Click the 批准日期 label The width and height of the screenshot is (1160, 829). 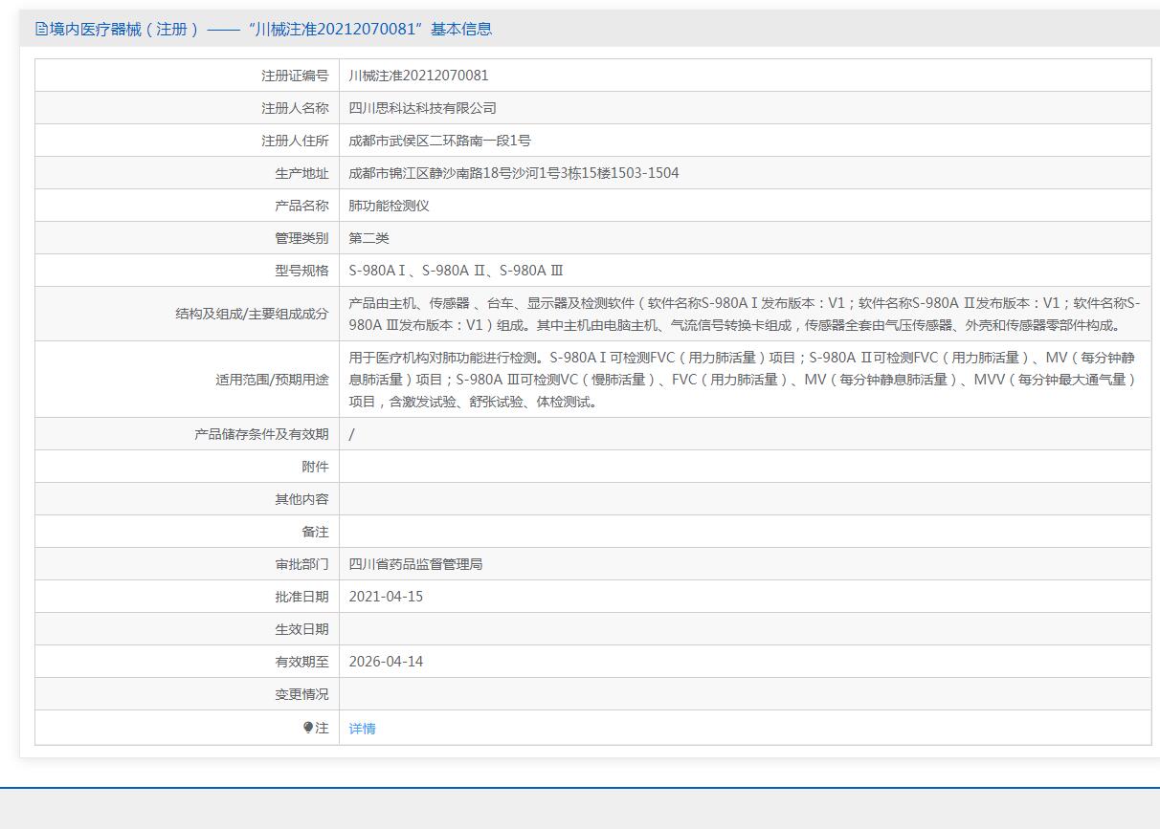click(301, 597)
